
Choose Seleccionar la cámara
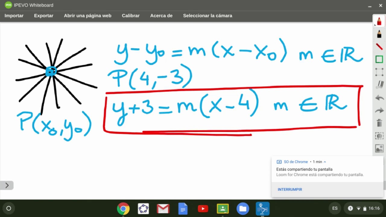[x=207, y=16]
